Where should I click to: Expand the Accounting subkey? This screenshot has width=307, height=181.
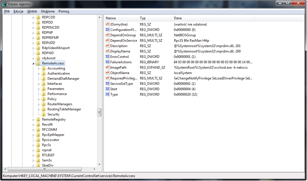pos(39,69)
